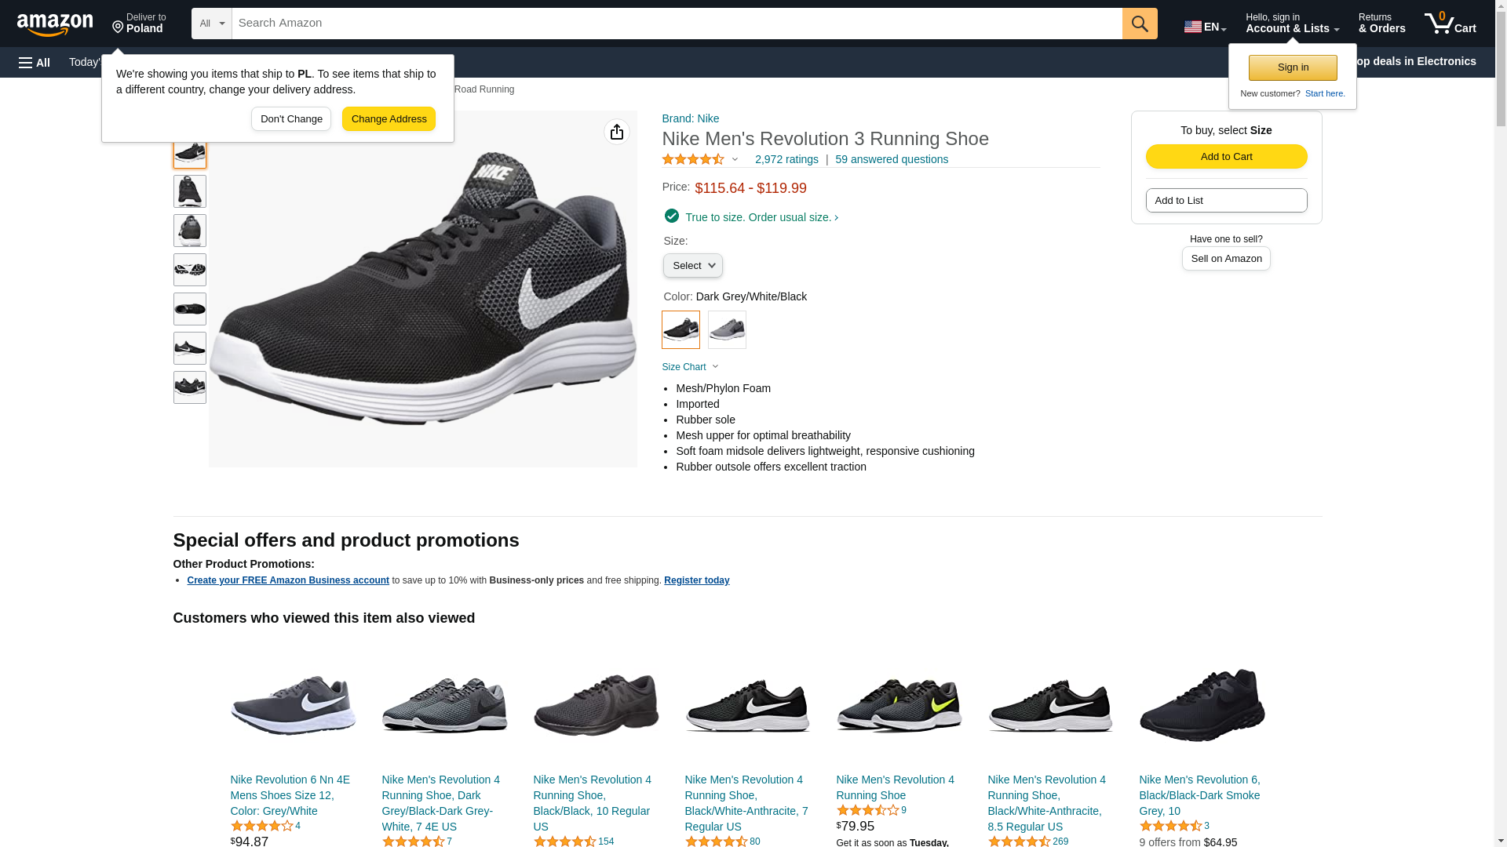The image size is (1507, 847).
Task: Open the star rating popover arrow
Action: (735, 159)
